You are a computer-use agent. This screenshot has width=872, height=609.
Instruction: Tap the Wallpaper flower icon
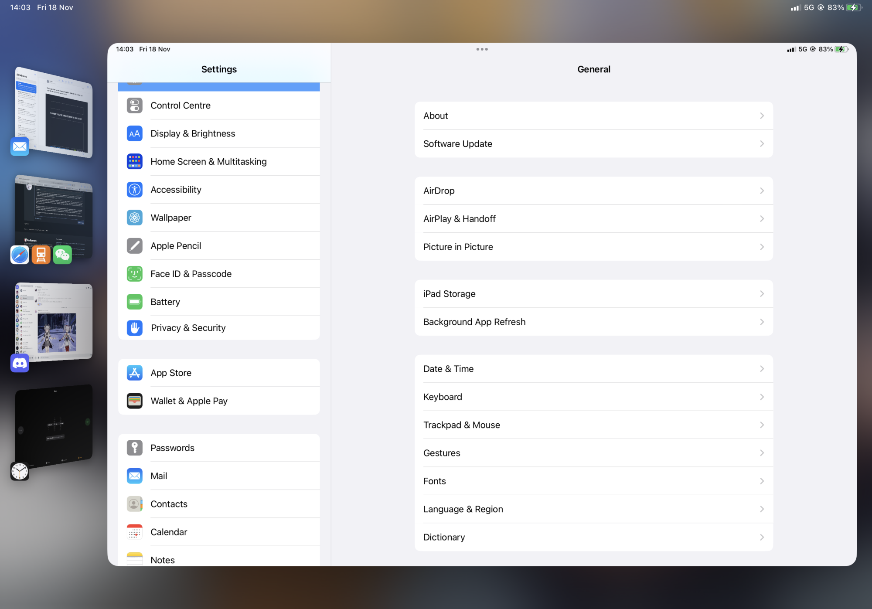[x=134, y=218]
